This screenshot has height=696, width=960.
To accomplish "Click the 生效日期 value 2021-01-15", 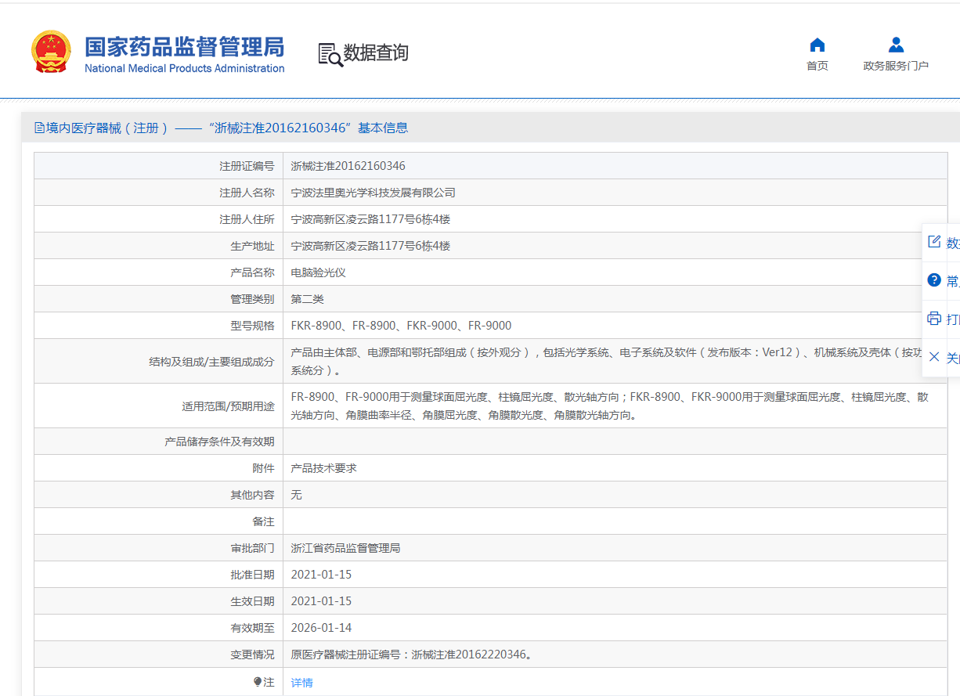I will pyautogui.click(x=321, y=601).
